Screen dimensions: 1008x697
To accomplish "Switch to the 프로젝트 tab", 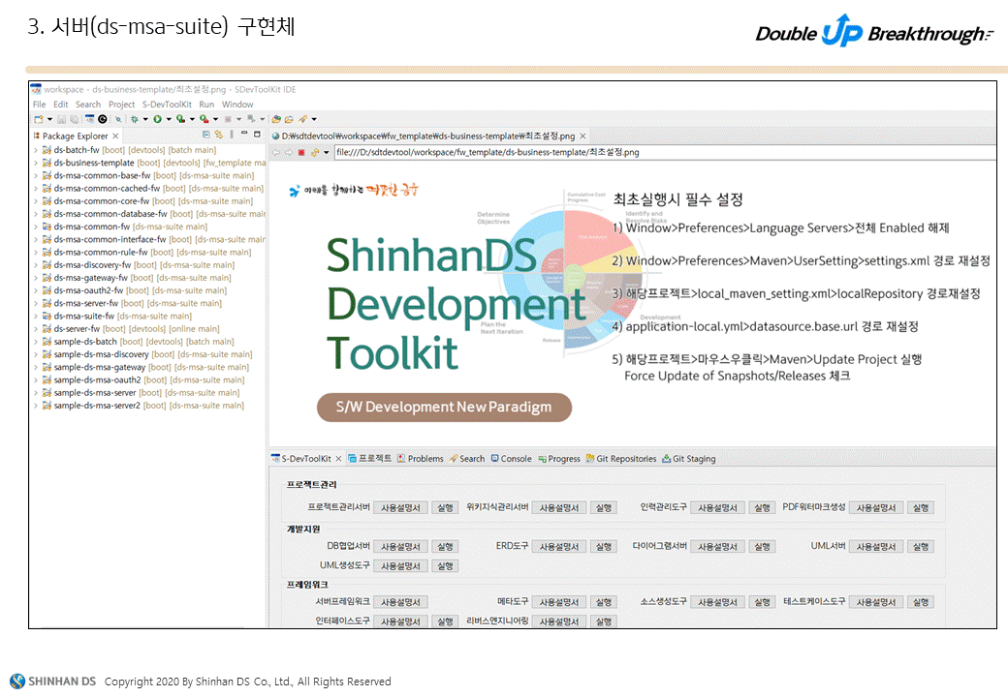I will click(x=369, y=459).
